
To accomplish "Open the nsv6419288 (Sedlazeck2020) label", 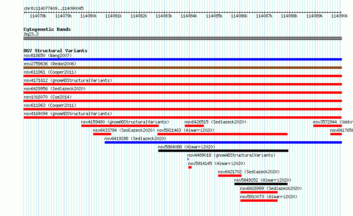I will [135, 138].
